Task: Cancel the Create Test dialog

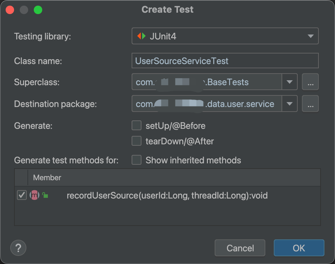Action: click(240, 248)
